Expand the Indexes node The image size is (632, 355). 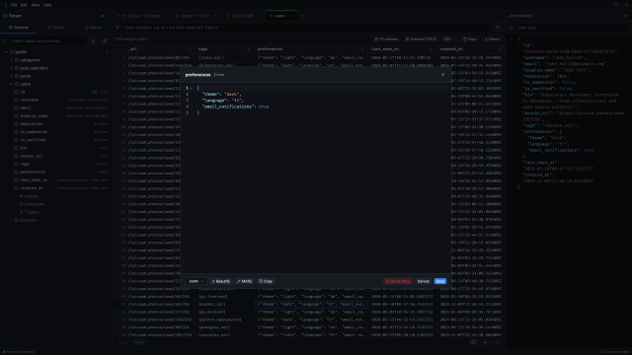(16, 196)
